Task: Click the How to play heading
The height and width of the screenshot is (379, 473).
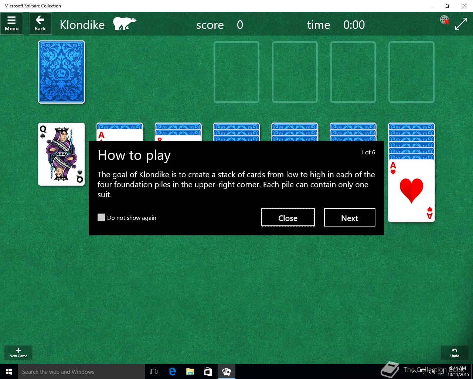Action: pos(134,155)
